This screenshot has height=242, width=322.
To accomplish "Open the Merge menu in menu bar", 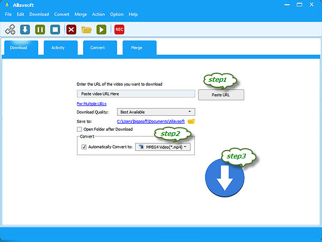I will (x=80, y=14).
